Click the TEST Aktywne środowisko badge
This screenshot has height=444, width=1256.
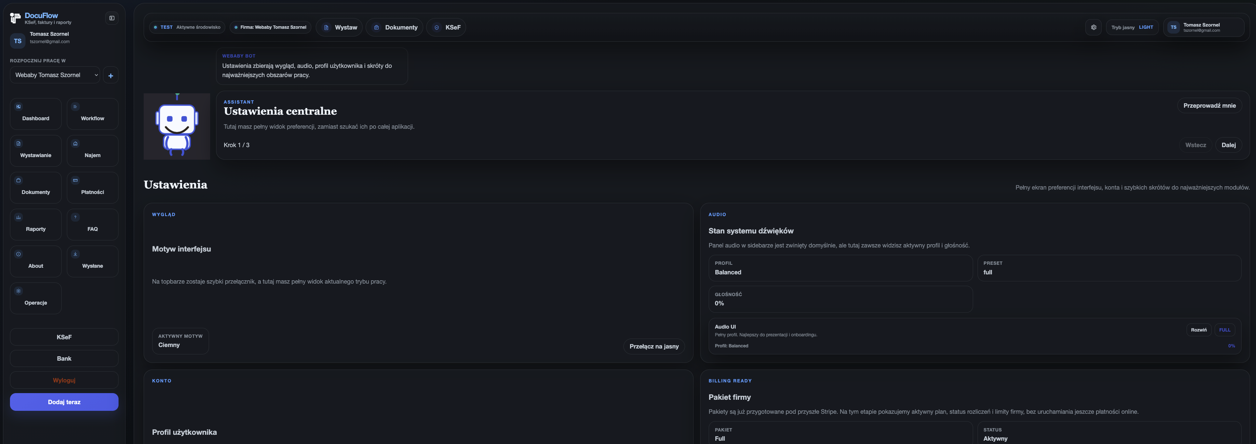(x=187, y=27)
